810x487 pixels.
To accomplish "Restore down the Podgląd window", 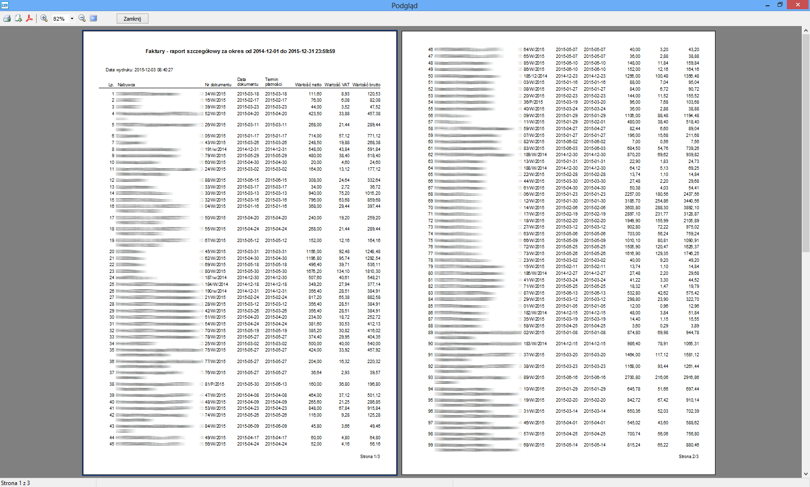I will pyautogui.click(x=780, y=5).
